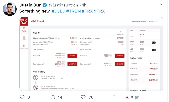Open the Scan globe icon in the sidebar

click(24, 37)
